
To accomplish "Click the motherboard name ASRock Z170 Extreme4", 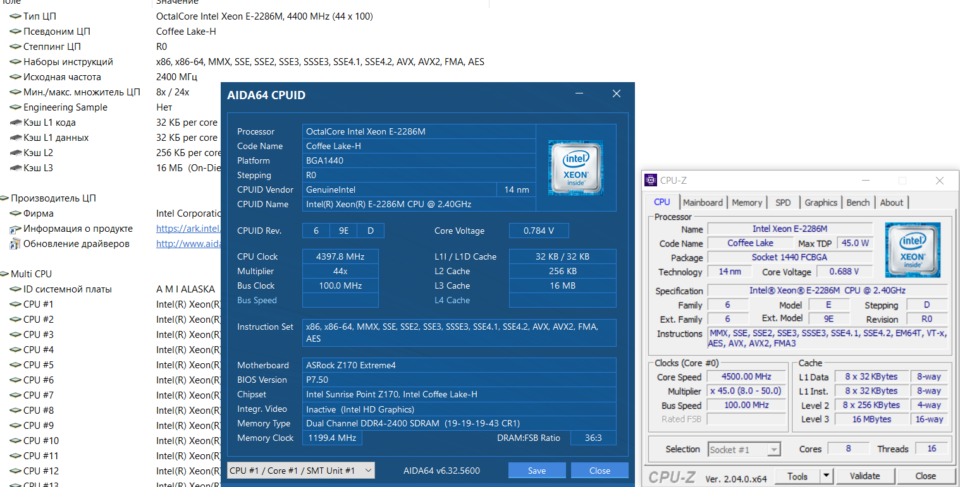I will (x=459, y=365).
